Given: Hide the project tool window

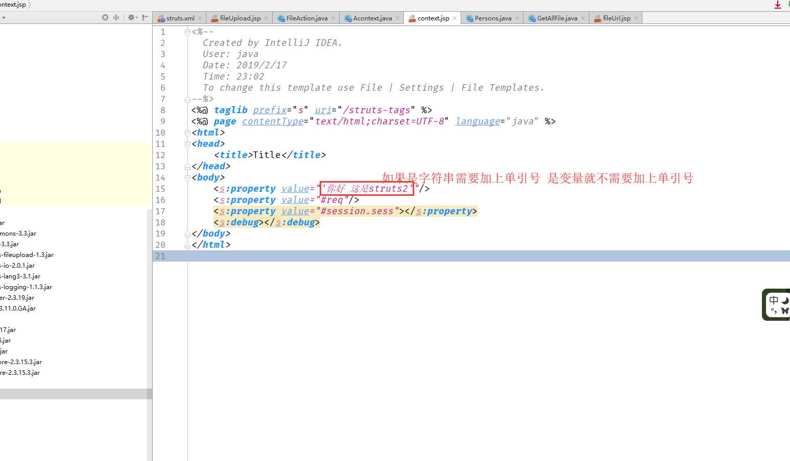Looking at the screenshot, I should pyautogui.click(x=145, y=17).
